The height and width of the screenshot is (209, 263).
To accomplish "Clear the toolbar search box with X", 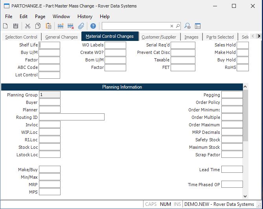I will [x=172, y=26].
